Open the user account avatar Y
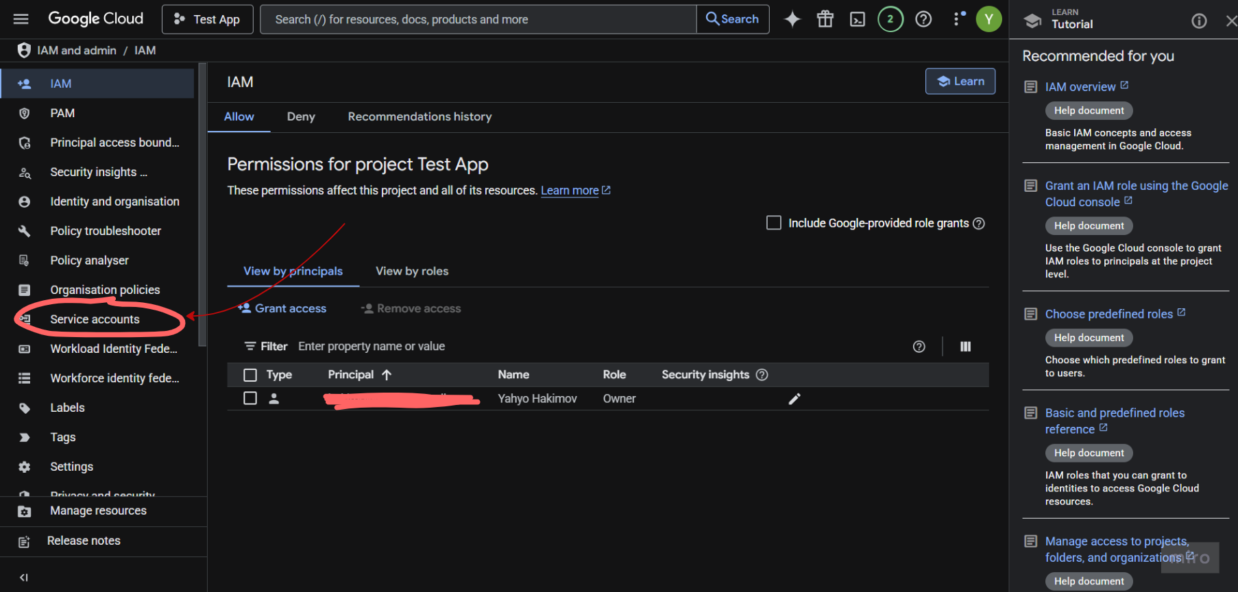The image size is (1238, 592). 988,19
